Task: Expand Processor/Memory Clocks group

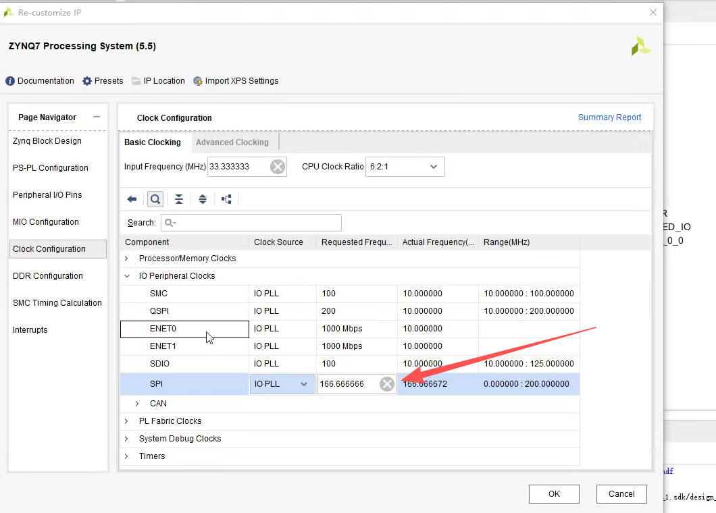Action: [x=126, y=259]
